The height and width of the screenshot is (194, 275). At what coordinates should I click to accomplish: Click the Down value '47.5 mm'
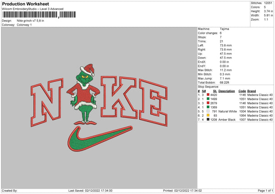[225, 58]
